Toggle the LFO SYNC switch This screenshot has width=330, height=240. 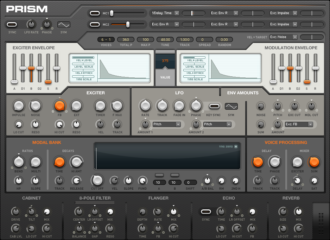click(x=12, y=25)
